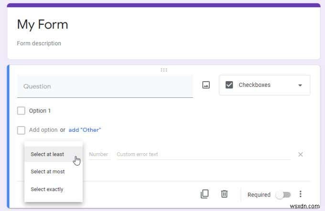The width and height of the screenshot is (325, 211).
Task: Grab the six-dot drag handle of the question
Action: (164, 70)
